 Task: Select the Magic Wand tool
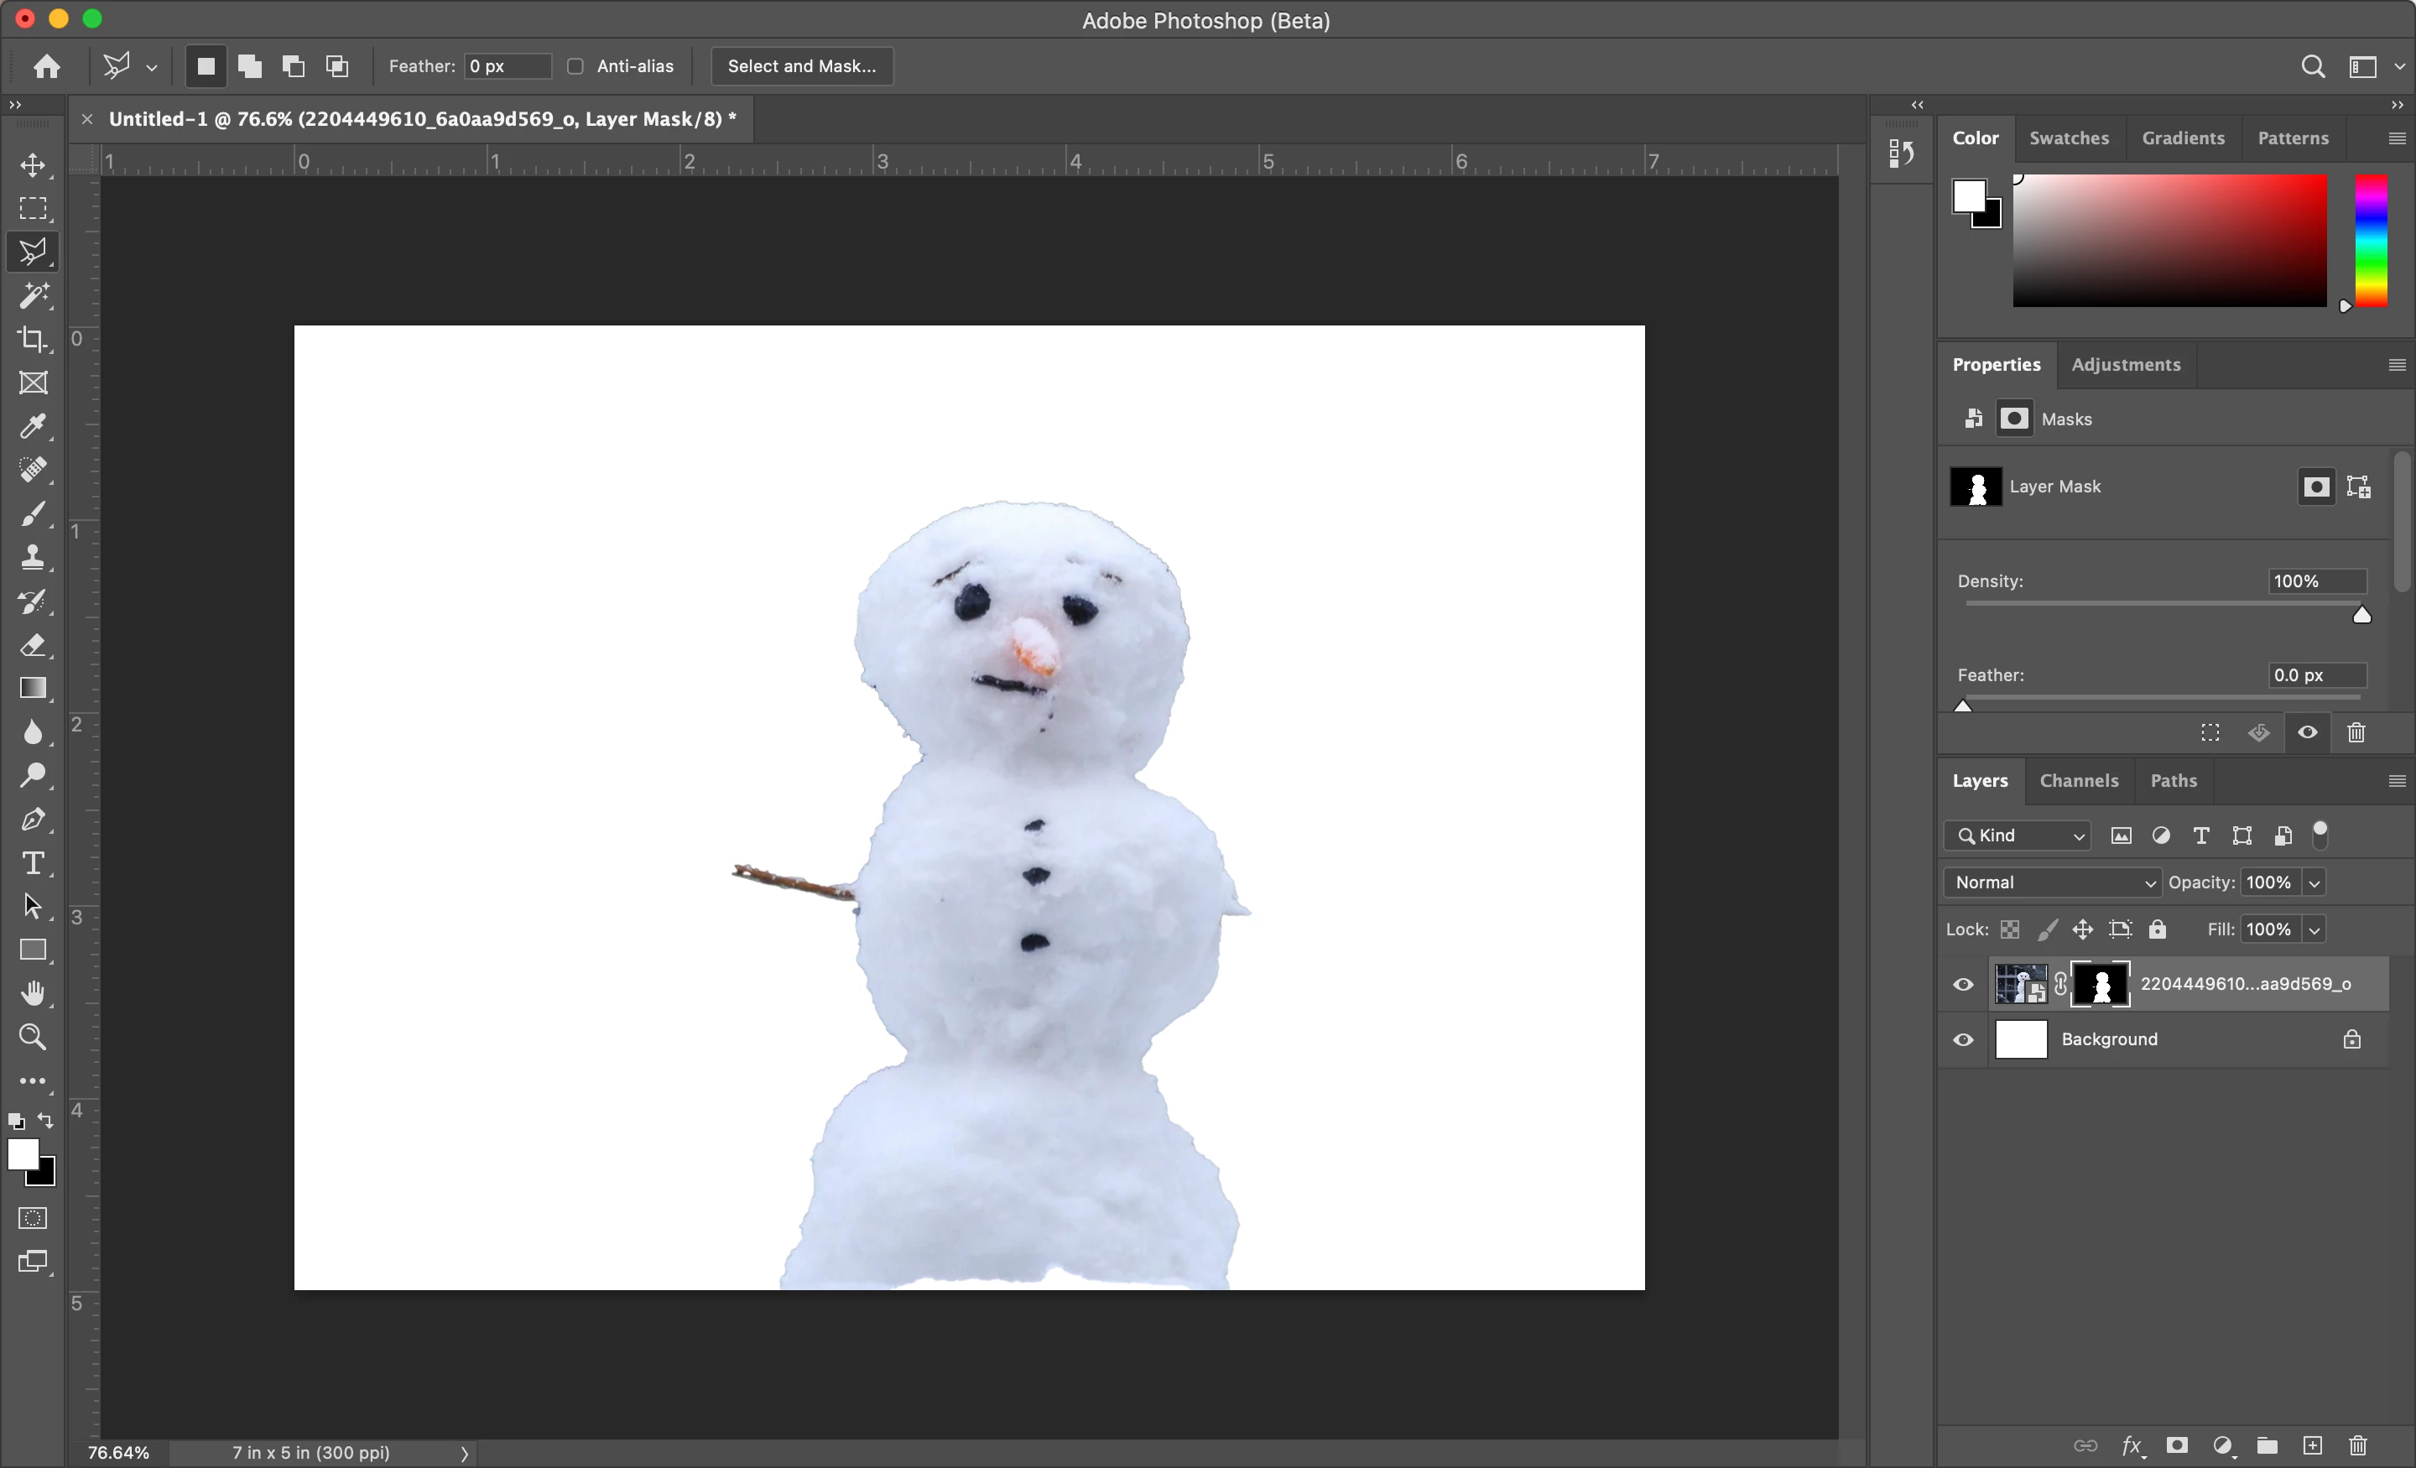tap(34, 295)
